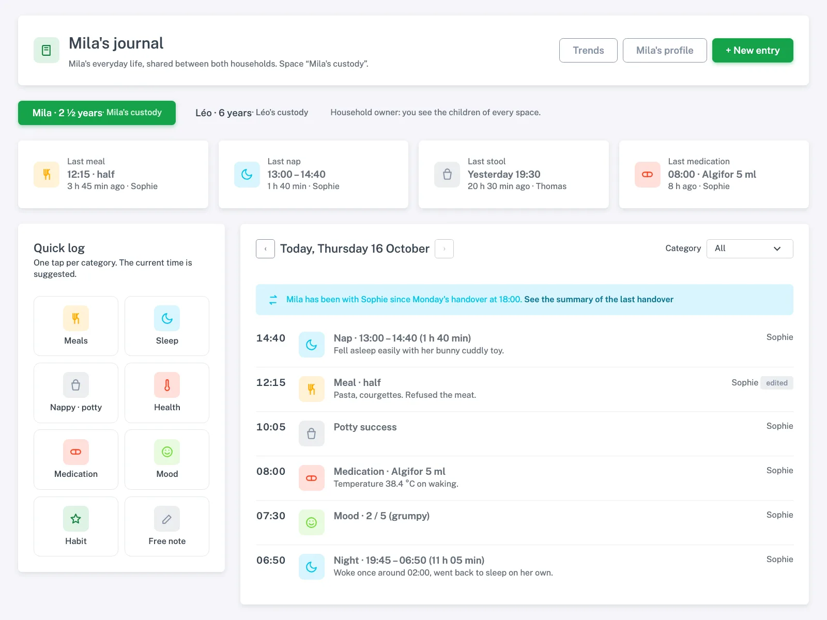Viewport: 827px width, 620px height.
Task: Click Yesterday 19:30 on Last stool card
Action: coord(504,174)
